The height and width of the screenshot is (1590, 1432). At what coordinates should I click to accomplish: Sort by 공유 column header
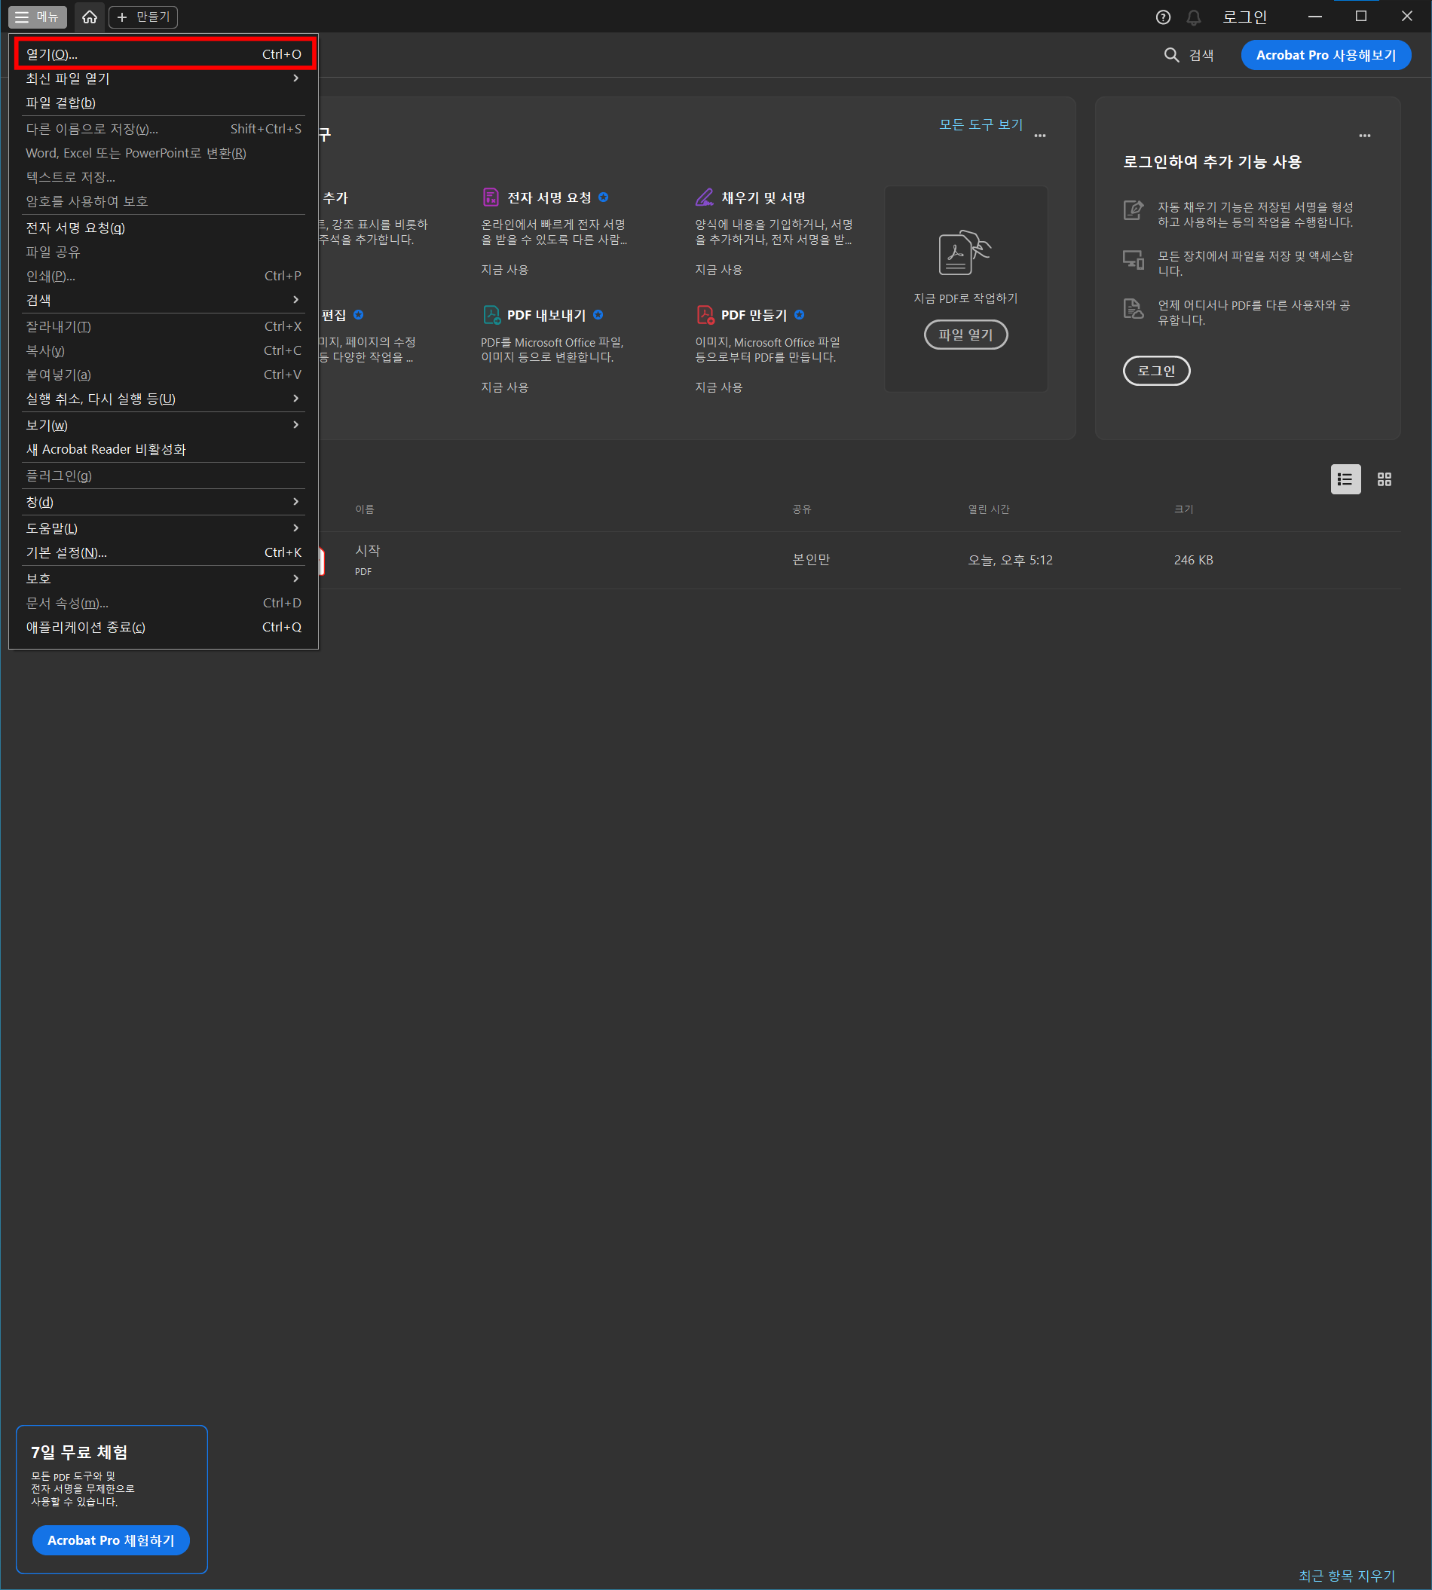click(x=802, y=509)
